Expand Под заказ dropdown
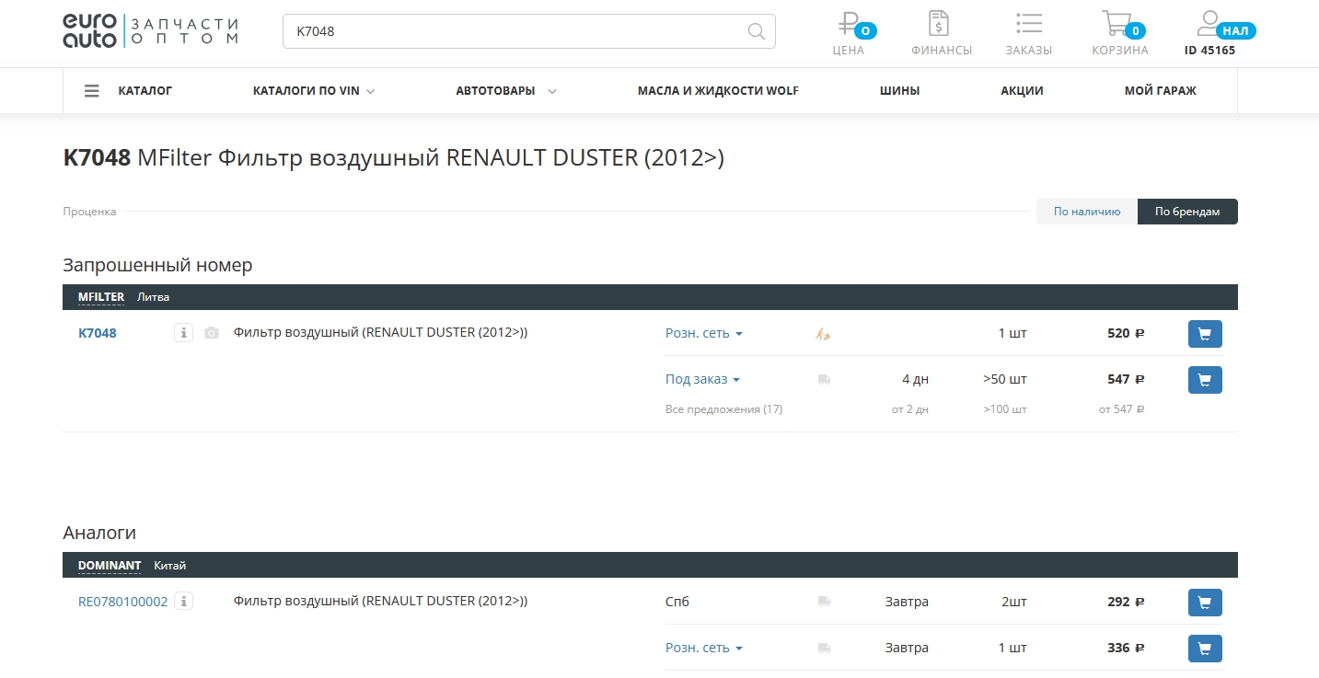Image resolution: width=1319 pixels, height=678 pixels. 702,379
